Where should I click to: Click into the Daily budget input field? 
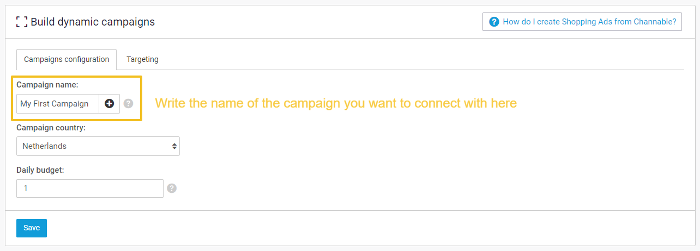pyautogui.click(x=90, y=189)
